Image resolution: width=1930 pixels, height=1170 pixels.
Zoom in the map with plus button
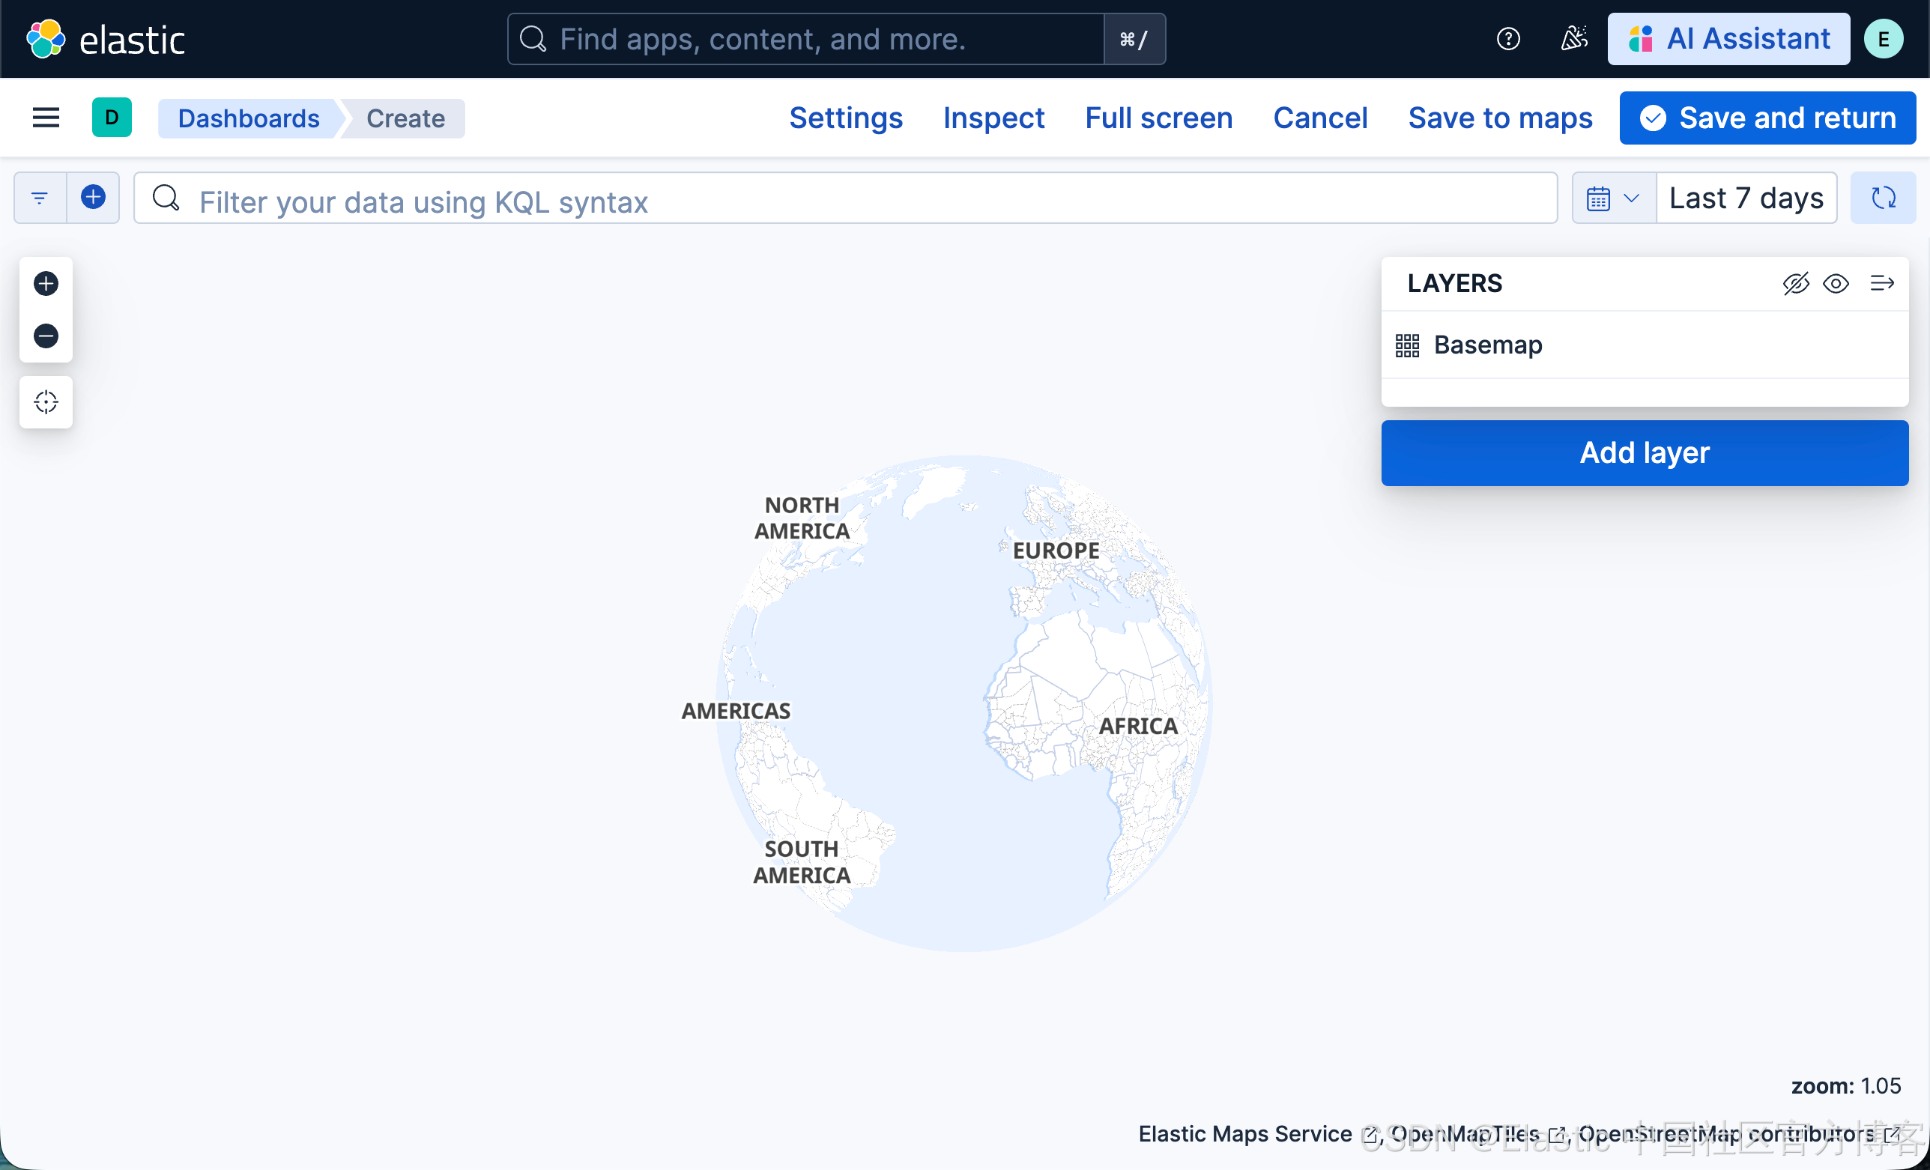click(x=46, y=283)
